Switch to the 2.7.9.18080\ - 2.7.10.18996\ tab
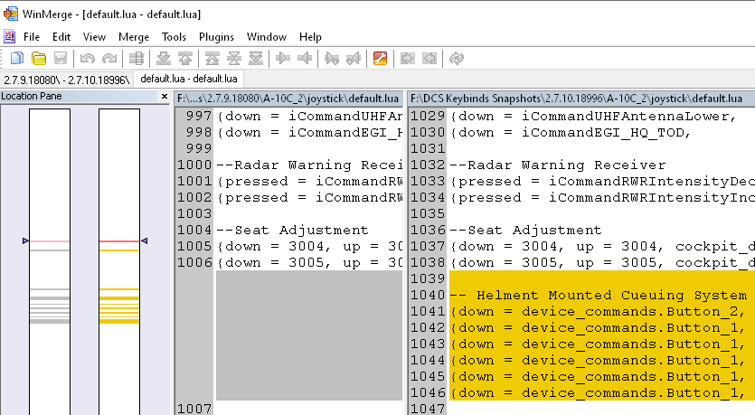This screenshot has width=755, height=415. pos(66,80)
